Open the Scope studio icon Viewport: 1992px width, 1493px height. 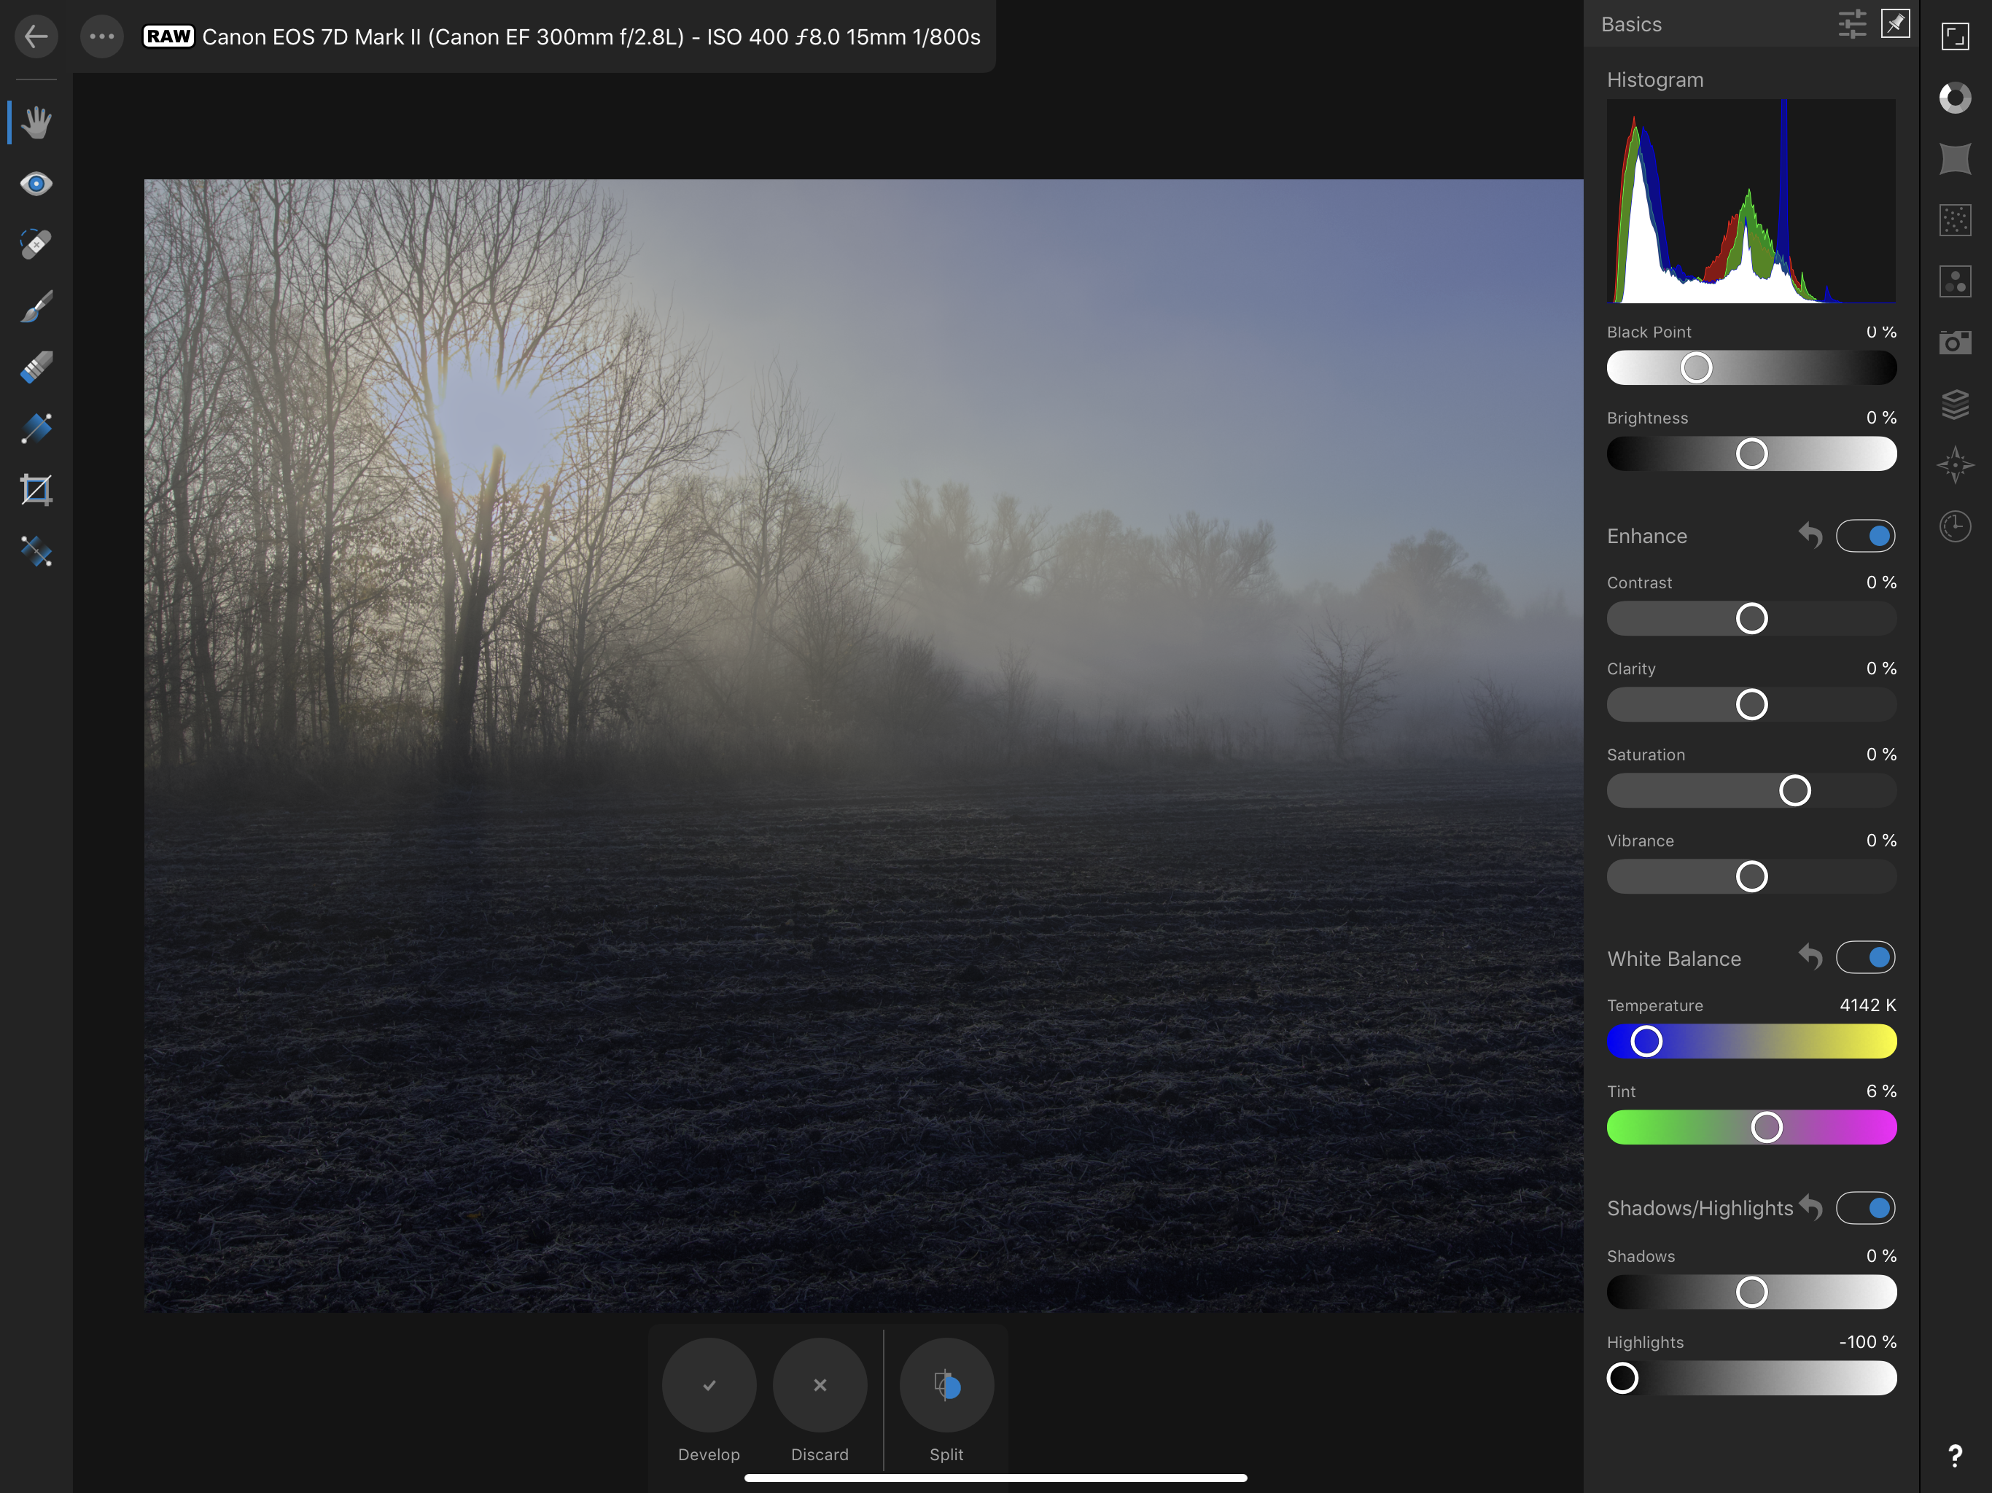[1955, 281]
